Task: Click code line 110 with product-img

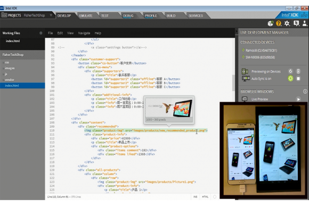Action: point(146,130)
